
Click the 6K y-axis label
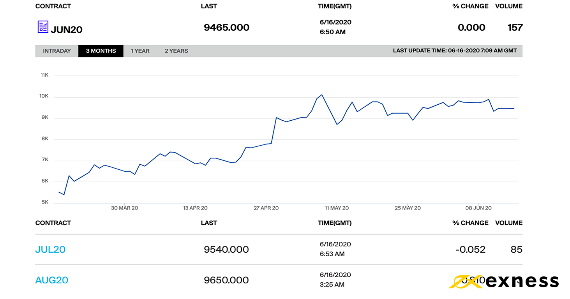point(44,181)
